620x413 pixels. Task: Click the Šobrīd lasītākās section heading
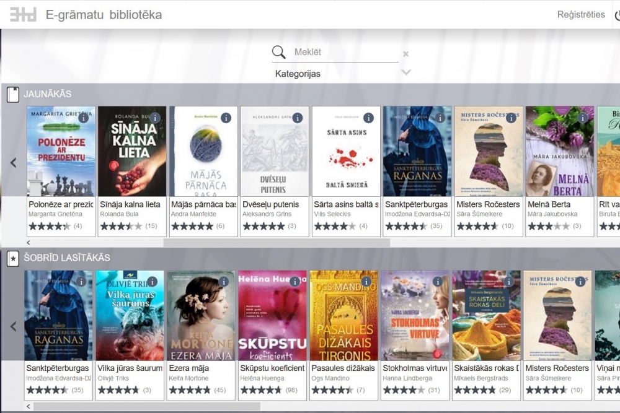click(67, 258)
